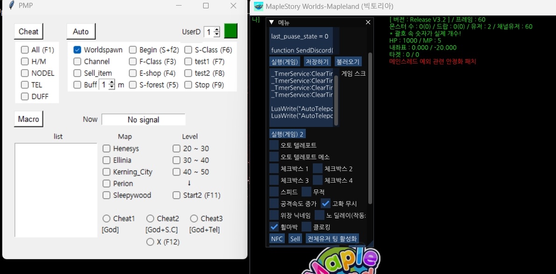Click the MapleStory Worlds window icon
The height and width of the screenshot is (274, 556).
(259, 7)
